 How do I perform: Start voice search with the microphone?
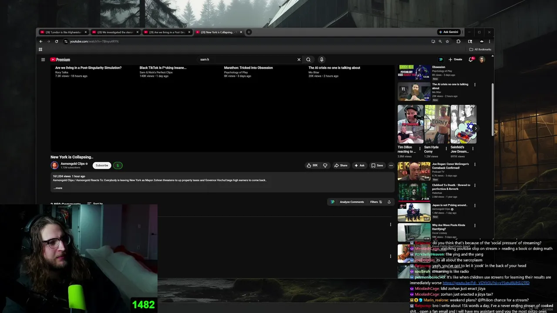(322, 60)
